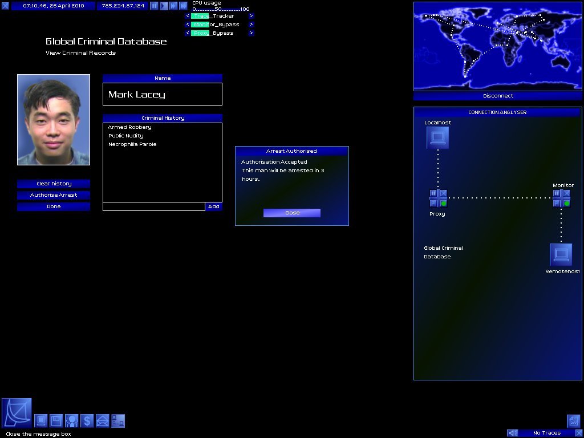The width and height of the screenshot is (584, 438).
Task: Open the email envelope icon
Action: pyautogui.click(x=103, y=421)
